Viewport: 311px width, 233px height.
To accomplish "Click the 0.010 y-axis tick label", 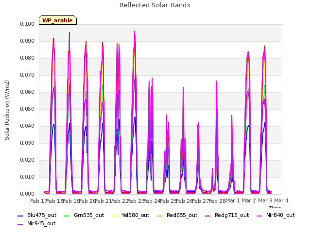I will pyautogui.click(x=27, y=177).
